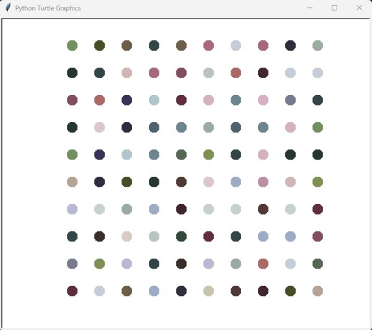
Task: Click the sage gray dot at grid's top-right corner
Action: pyautogui.click(x=317, y=45)
